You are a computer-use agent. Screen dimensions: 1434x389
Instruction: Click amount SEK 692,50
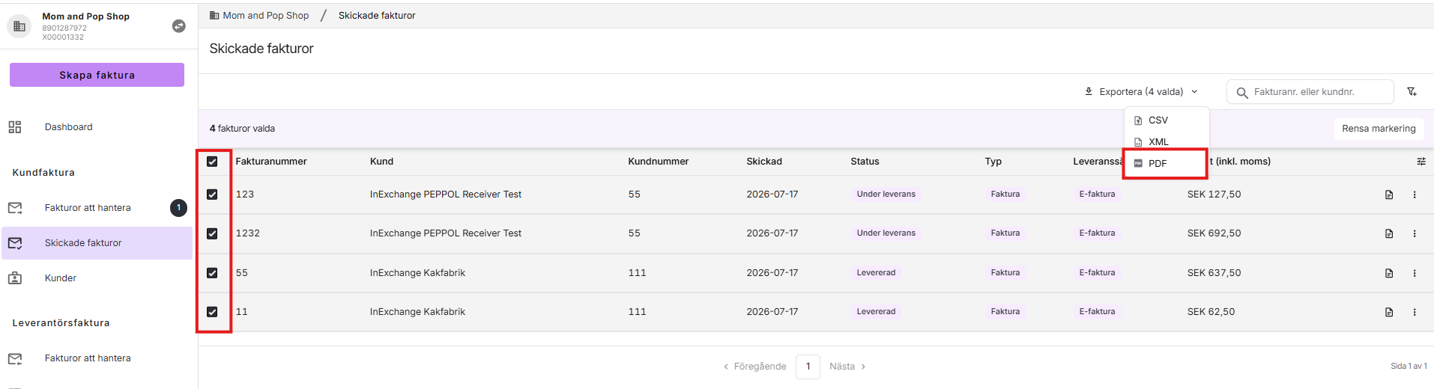(1214, 233)
